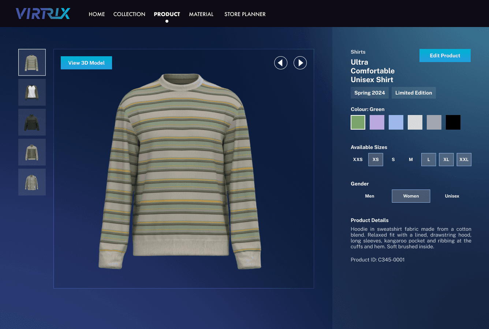Viewport: 489px width, 329px height.
Task: Open the STORE PLANNER page
Action: click(x=245, y=14)
